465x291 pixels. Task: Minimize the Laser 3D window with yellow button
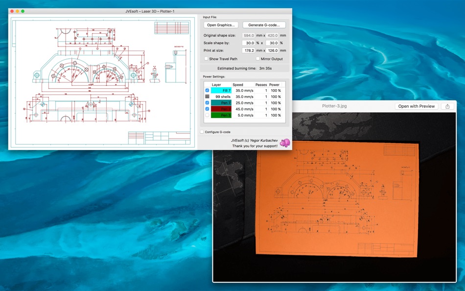tap(17, 11)
